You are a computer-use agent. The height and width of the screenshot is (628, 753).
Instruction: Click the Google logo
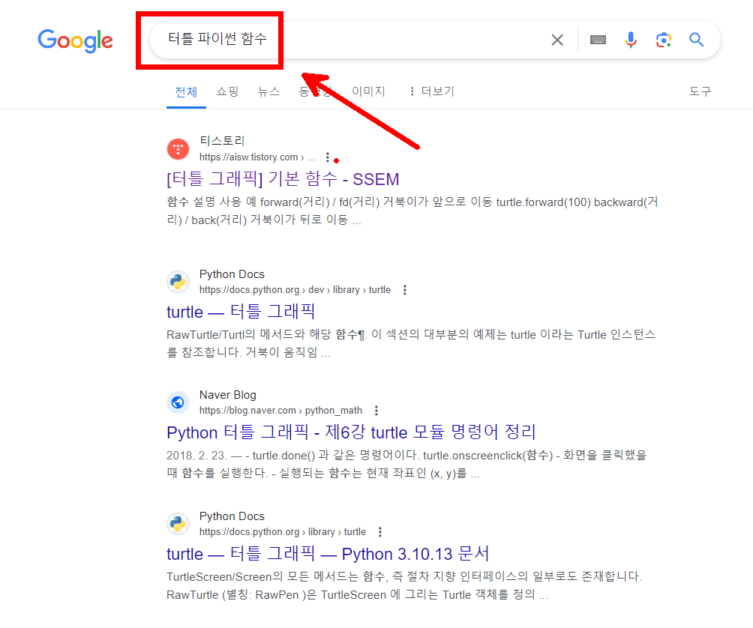76,40
